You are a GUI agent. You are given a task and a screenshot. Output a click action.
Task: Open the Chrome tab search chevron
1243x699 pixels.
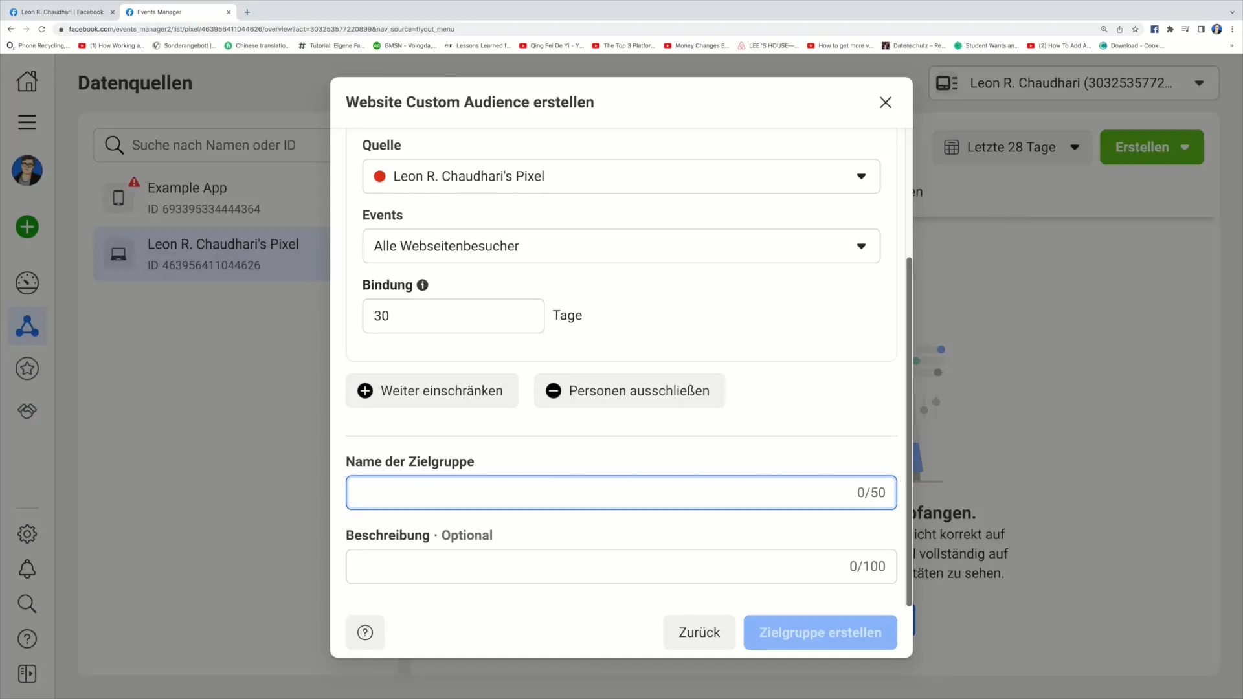coord(1232,12)
